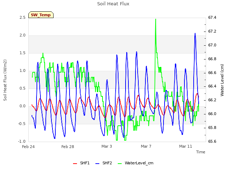Screen dimensions: 227x170
Task: Click the Water Level (cm) axis label
Action: 222,80
